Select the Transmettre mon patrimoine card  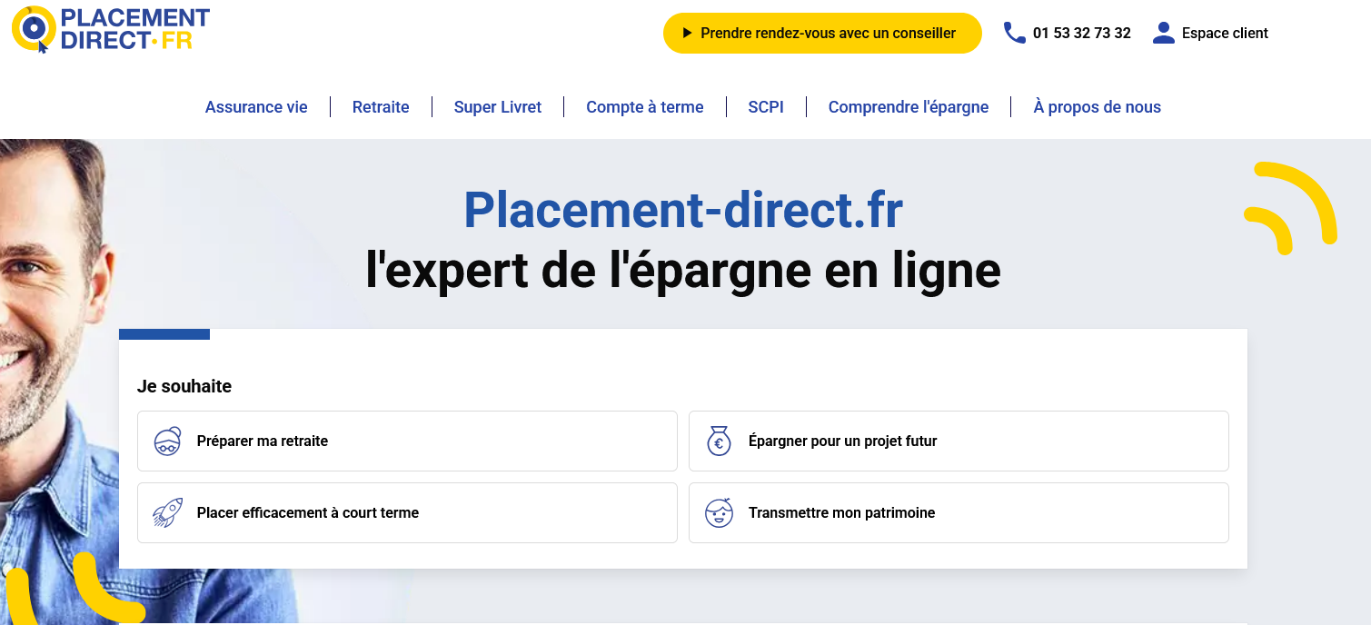coord(958,512)
